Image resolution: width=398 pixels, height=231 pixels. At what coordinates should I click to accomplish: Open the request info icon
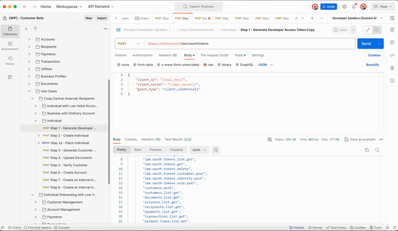[392, 81]
